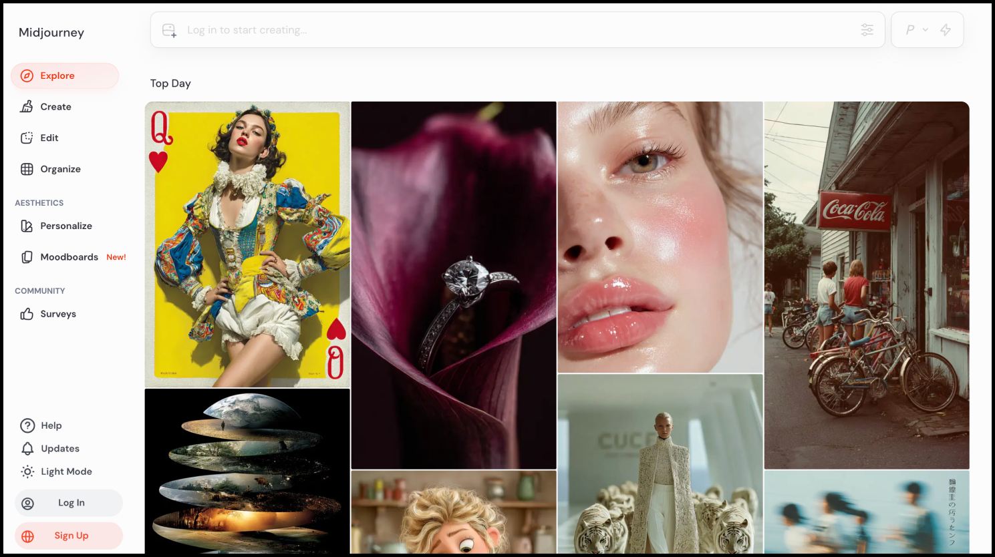Click the Log In user avatar icon
This screenshot has height=557, width=995.
(x=27, y=504)
